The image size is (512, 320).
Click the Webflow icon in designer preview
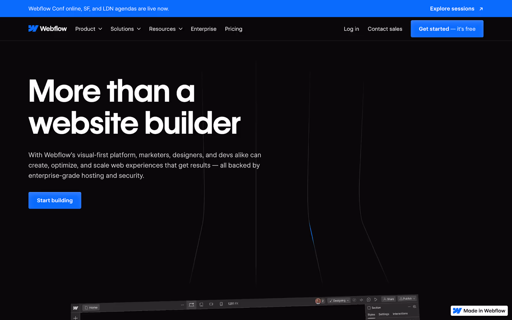(x=76, y=308)
